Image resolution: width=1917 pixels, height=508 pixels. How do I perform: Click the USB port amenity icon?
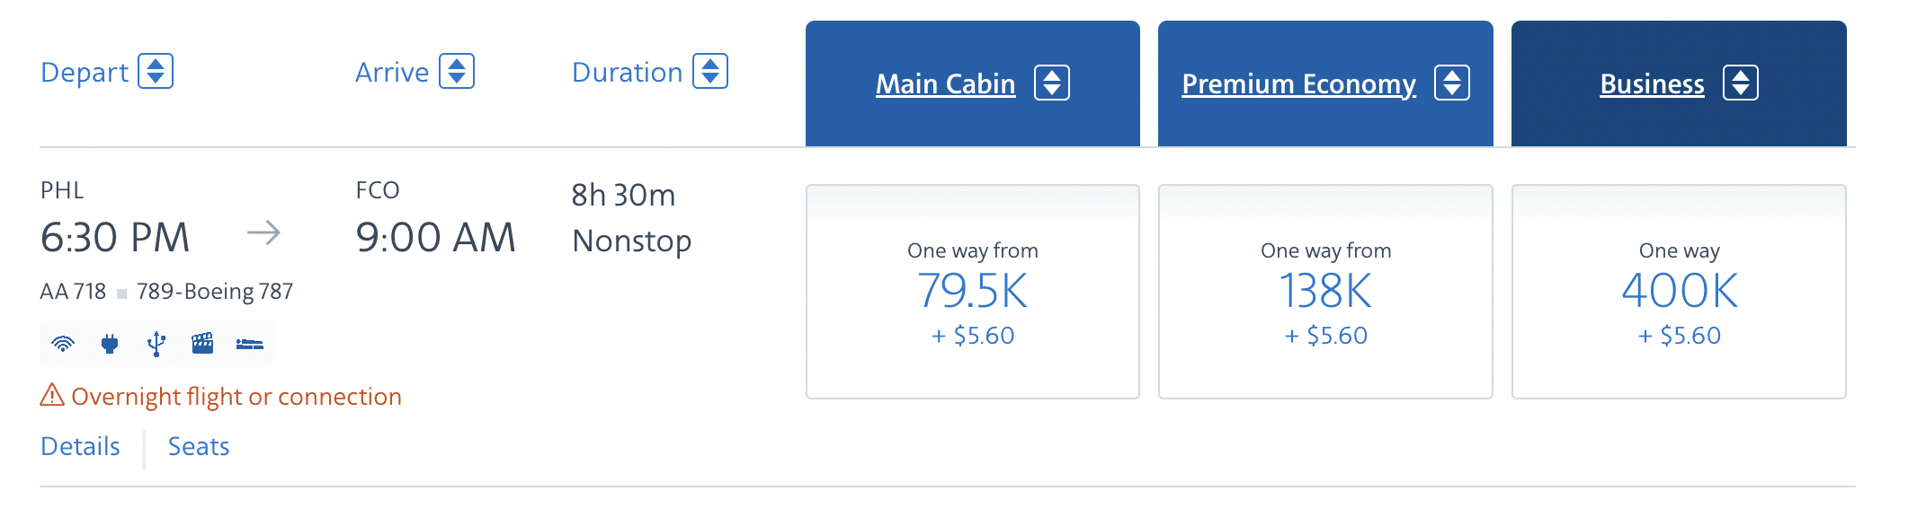(156, 344)
